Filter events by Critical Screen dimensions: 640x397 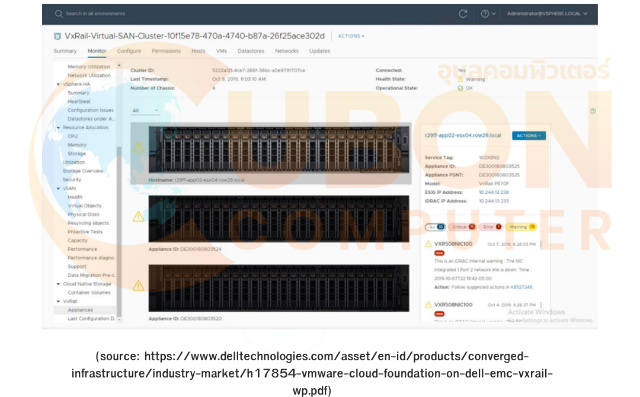pos(463,227)
